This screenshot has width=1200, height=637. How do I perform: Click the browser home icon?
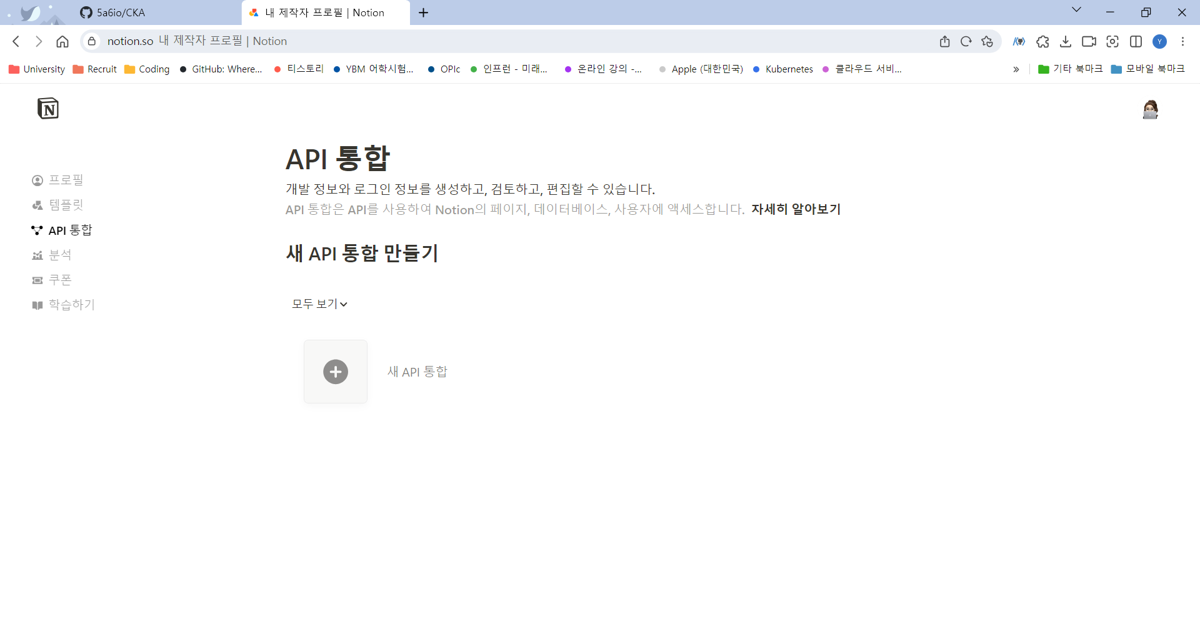point(62,41)
